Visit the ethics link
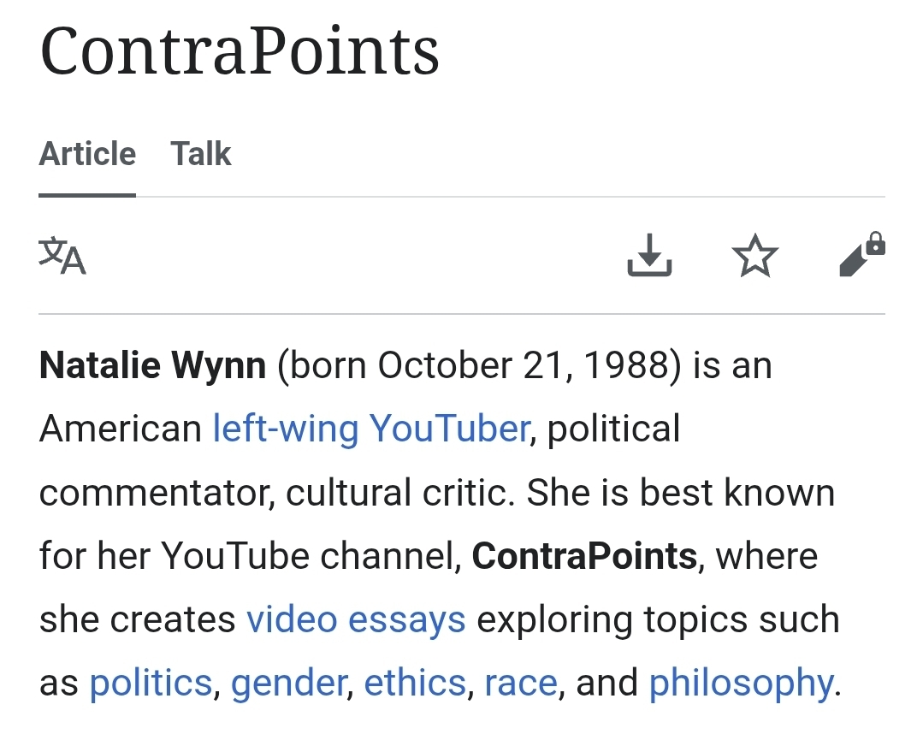 [415, 684]
